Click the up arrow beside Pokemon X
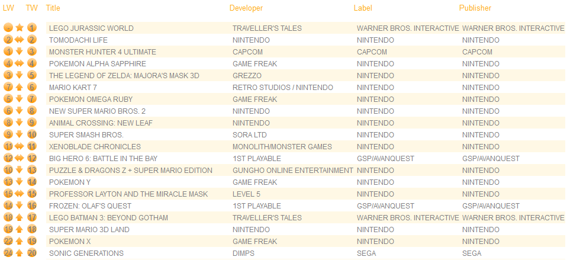This screenshot has width=567, height=260. 20,241
